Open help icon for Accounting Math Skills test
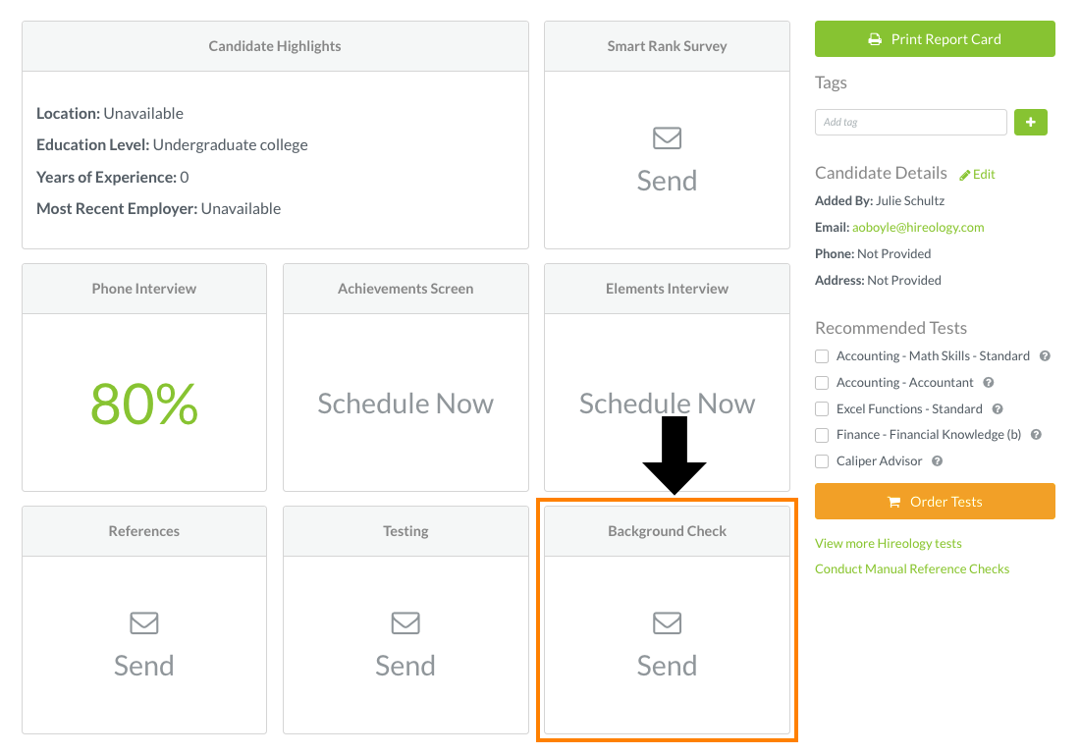 point(1045,356)
